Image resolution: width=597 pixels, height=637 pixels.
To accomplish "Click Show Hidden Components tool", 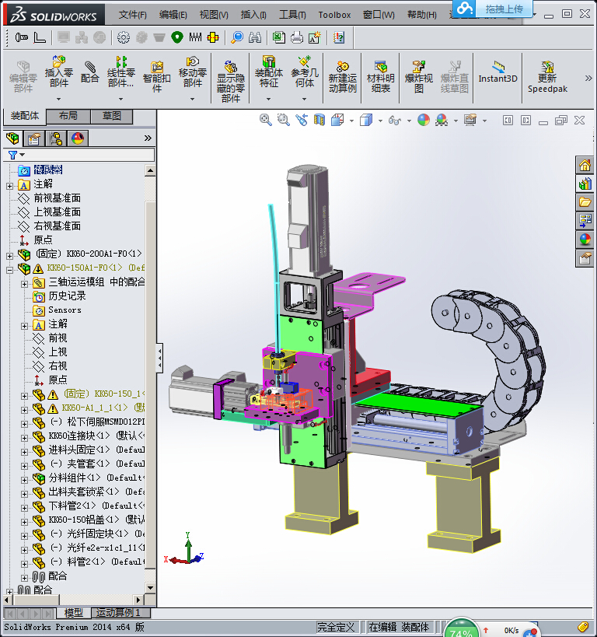I will pos(231,80).
